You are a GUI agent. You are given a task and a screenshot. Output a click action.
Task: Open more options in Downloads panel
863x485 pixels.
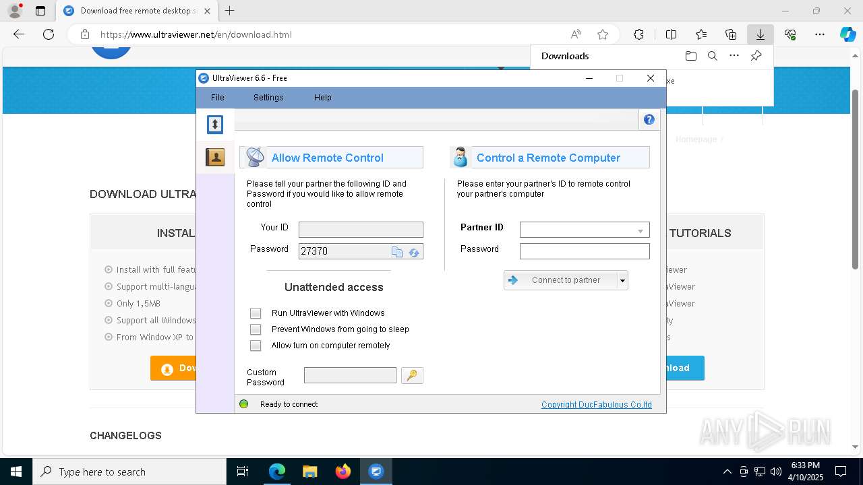coord(734,56)
